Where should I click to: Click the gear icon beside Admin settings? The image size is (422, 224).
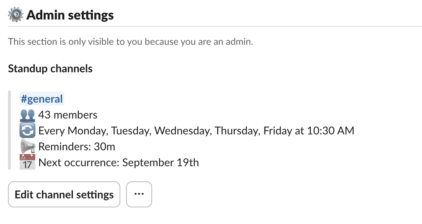click(16, 15)
